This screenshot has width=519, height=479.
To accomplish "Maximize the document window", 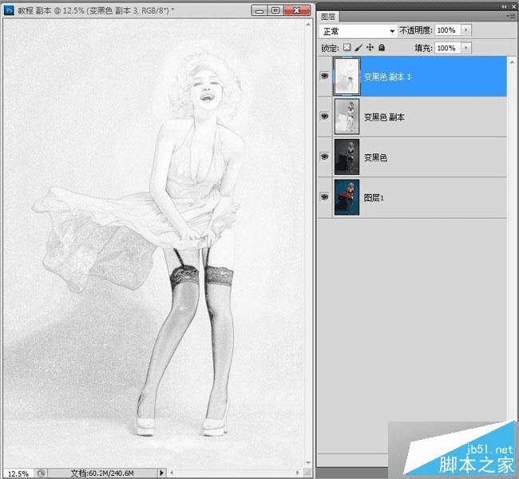I will (275, 10).
